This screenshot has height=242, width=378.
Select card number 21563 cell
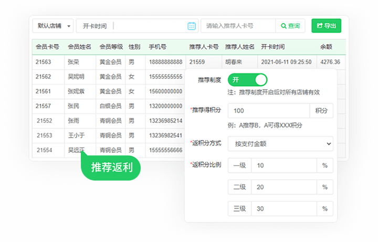[x=43, y=62]
